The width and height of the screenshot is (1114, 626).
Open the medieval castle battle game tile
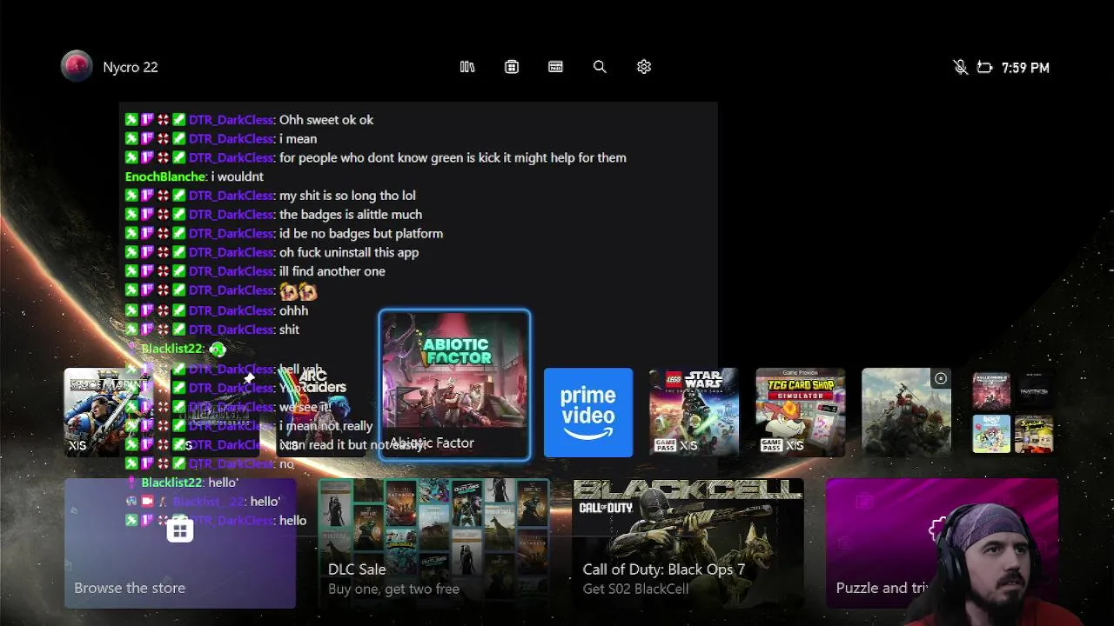(906, 412)
